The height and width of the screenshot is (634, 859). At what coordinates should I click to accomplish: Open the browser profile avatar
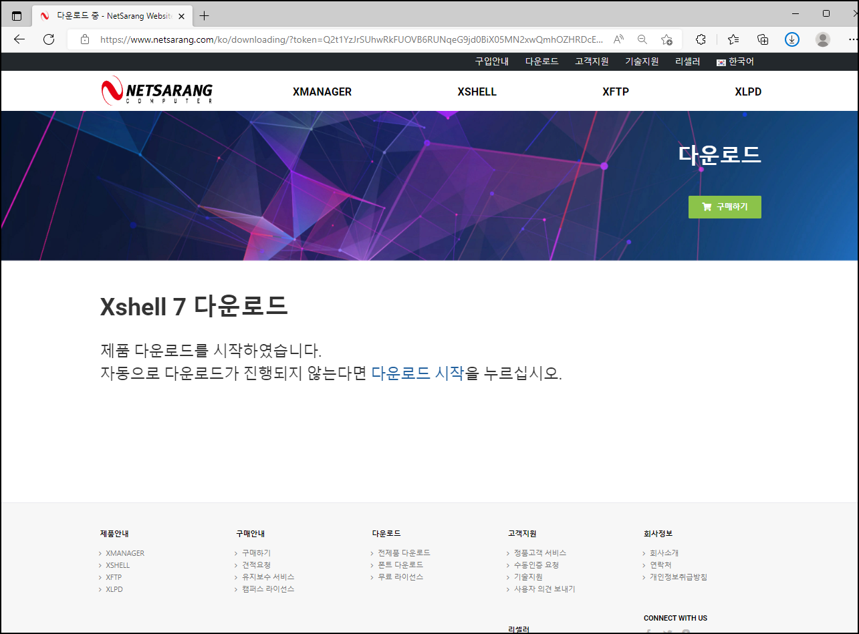[x=823, y=39]
